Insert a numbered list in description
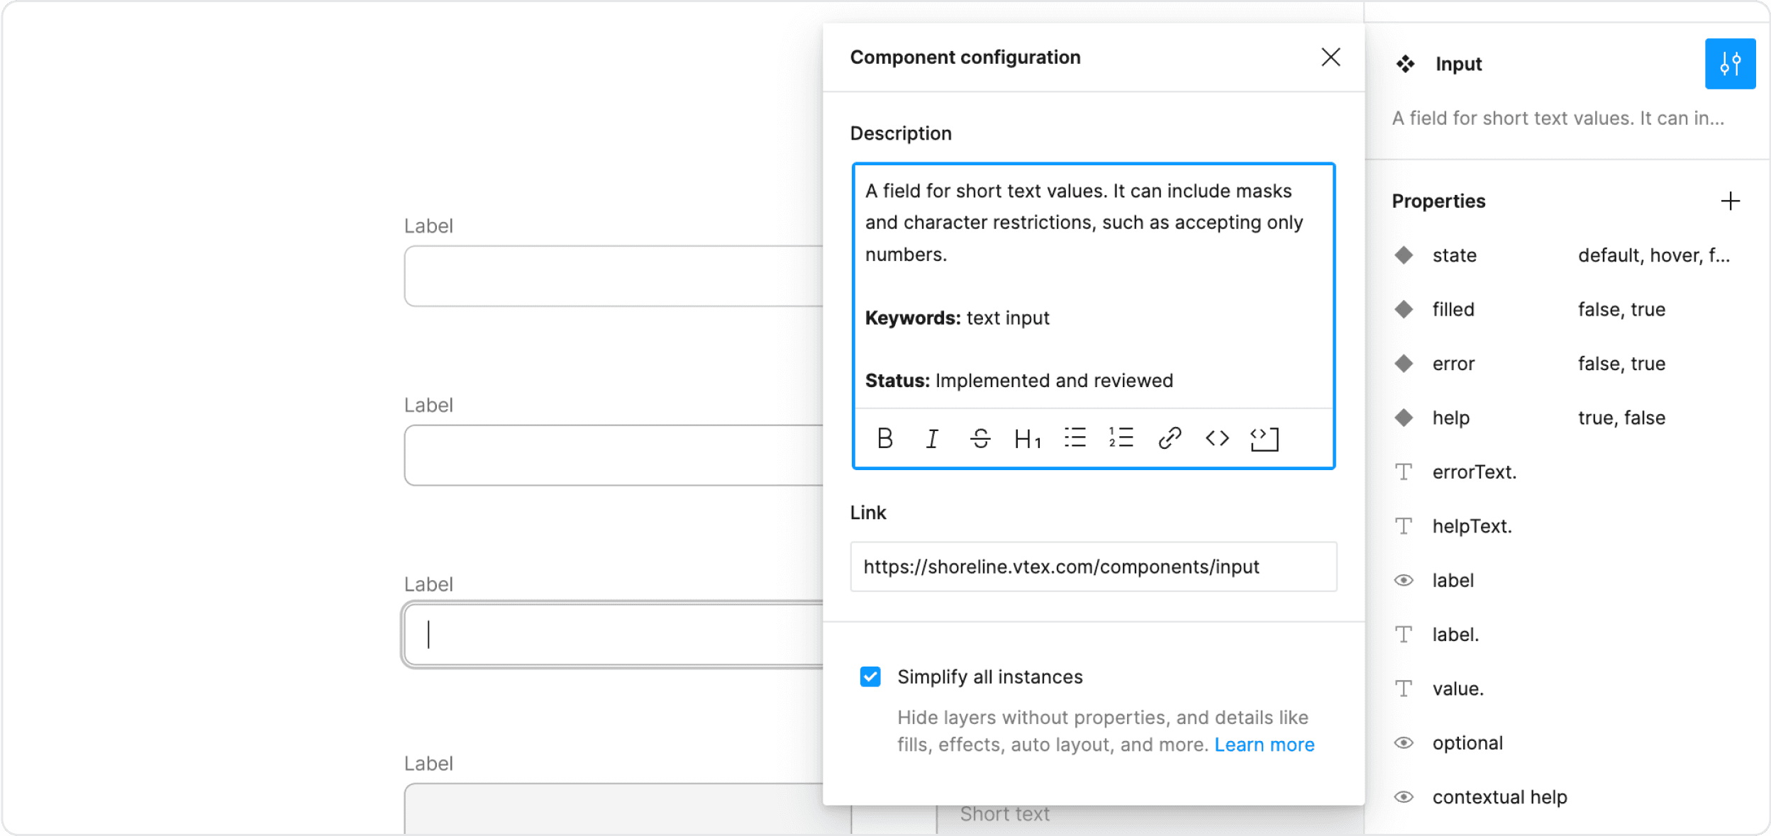 (1121, 438)
